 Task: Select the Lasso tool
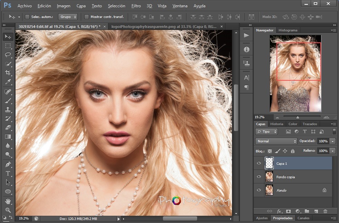coord(8,55)
